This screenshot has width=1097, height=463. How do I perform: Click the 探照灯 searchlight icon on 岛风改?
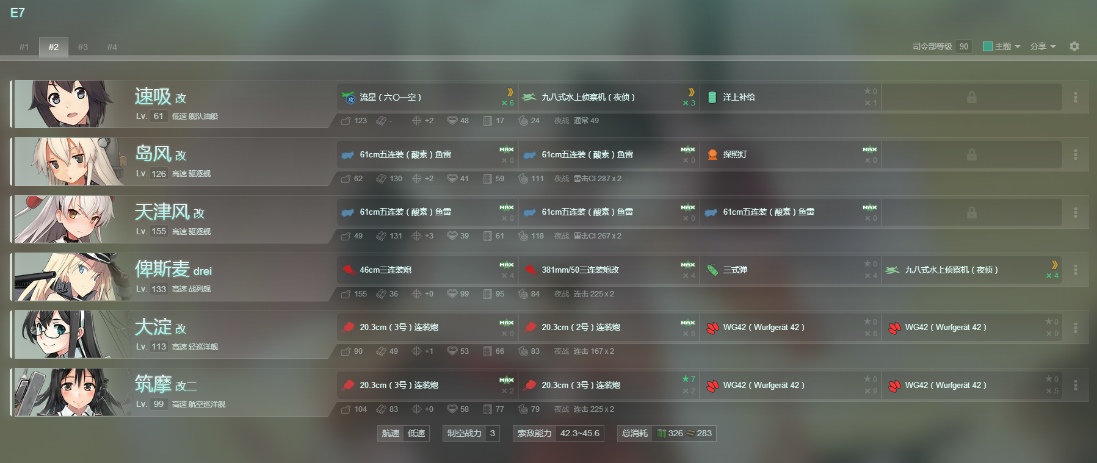click(712, 154)
